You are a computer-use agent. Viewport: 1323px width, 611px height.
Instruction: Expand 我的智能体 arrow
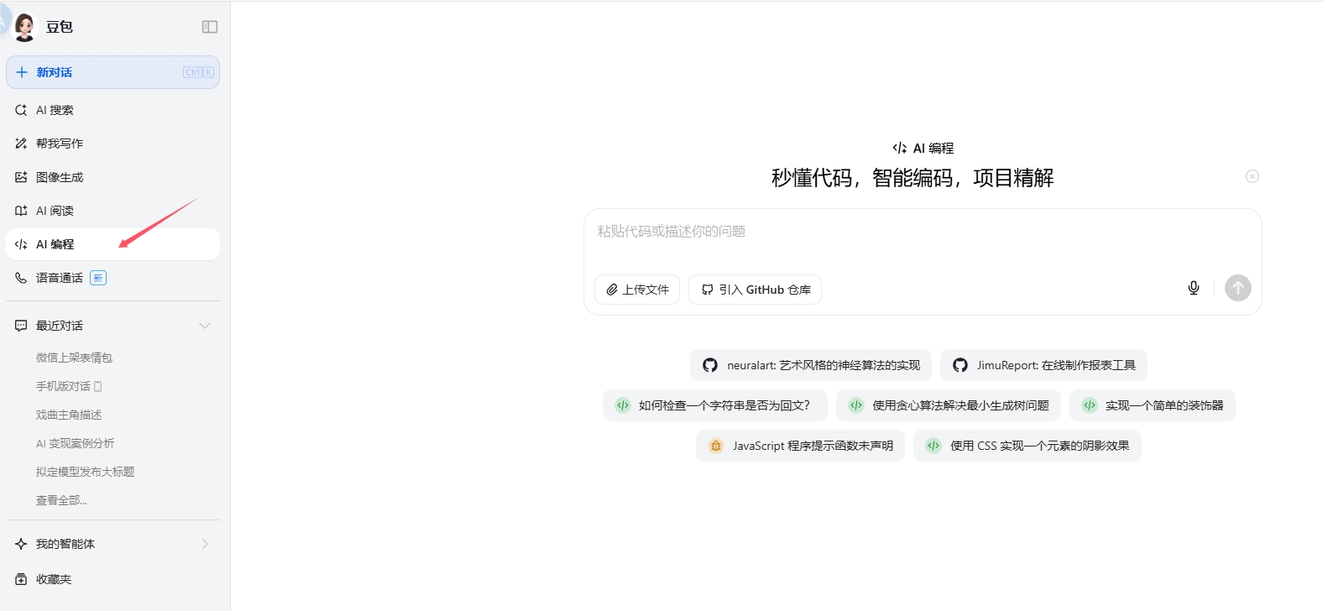tap(204, 544)
